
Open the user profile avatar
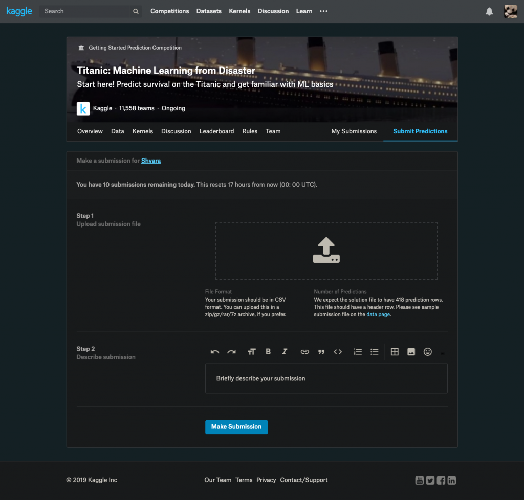(511, 12)
